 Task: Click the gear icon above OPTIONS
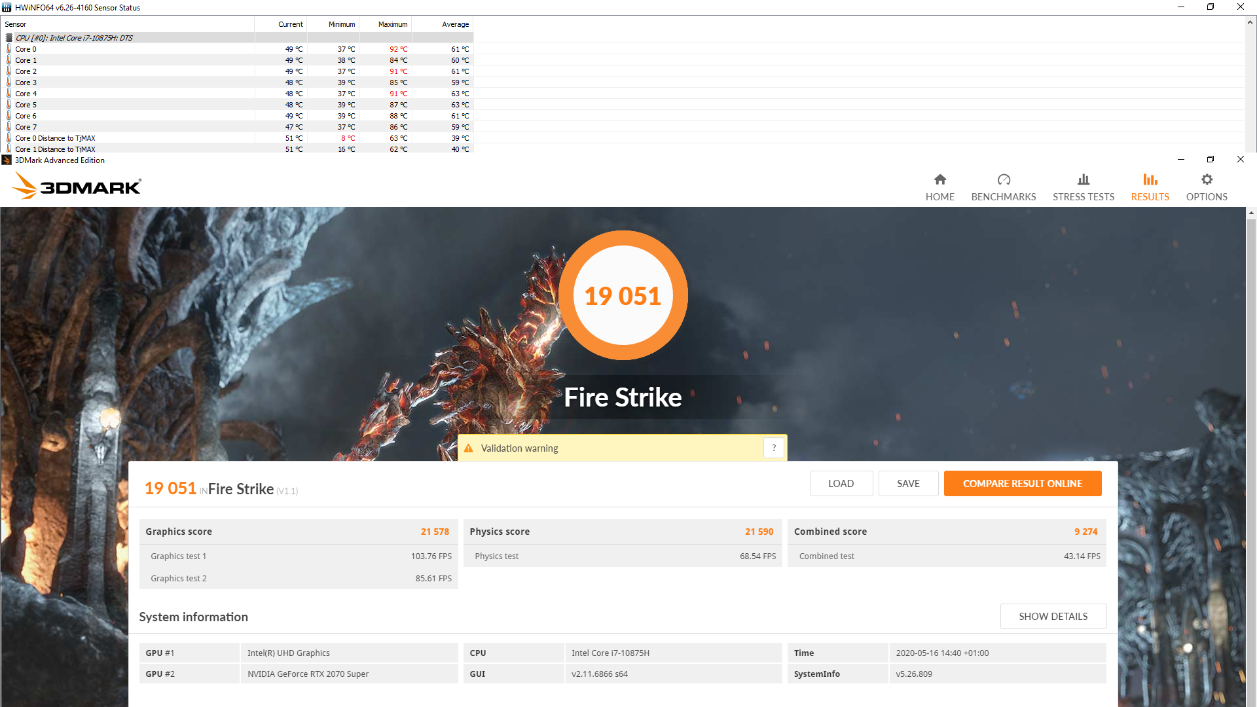click(x=1207, y=179)
